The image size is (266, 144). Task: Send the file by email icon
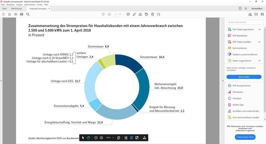(x=256, y=14)
